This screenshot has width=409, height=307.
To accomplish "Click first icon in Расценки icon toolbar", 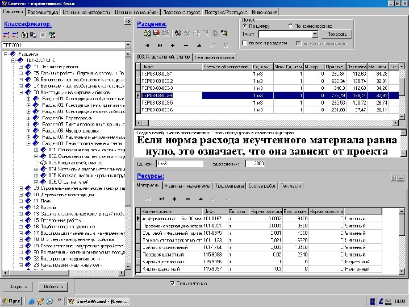I will [x=148, y=33].
